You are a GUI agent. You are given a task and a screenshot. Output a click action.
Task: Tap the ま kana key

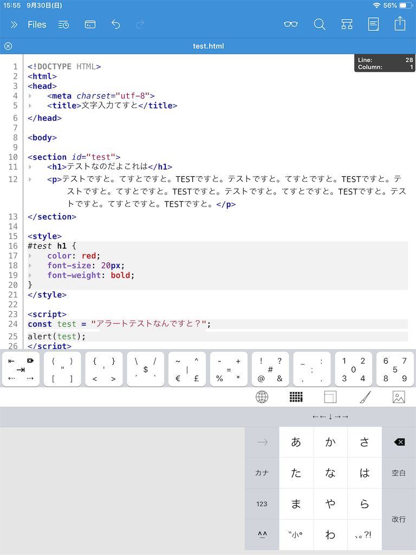coord(296,504)
